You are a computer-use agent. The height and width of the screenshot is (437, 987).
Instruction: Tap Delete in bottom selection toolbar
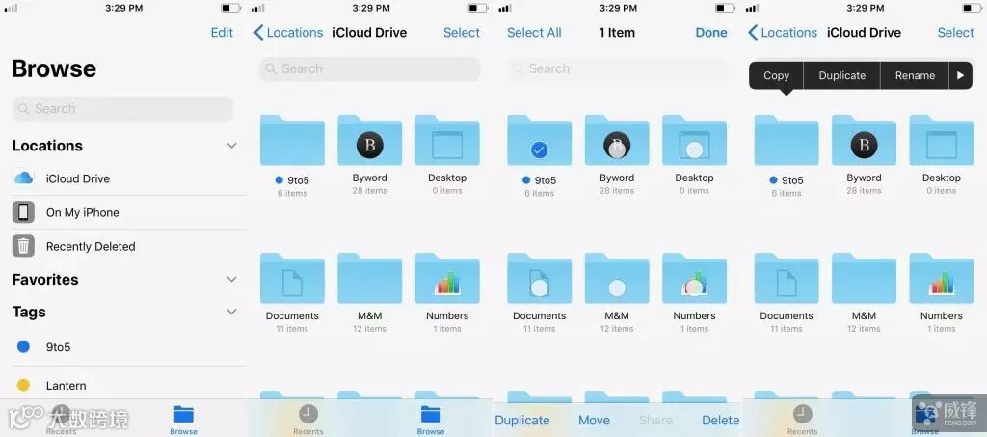coord(721,420)
